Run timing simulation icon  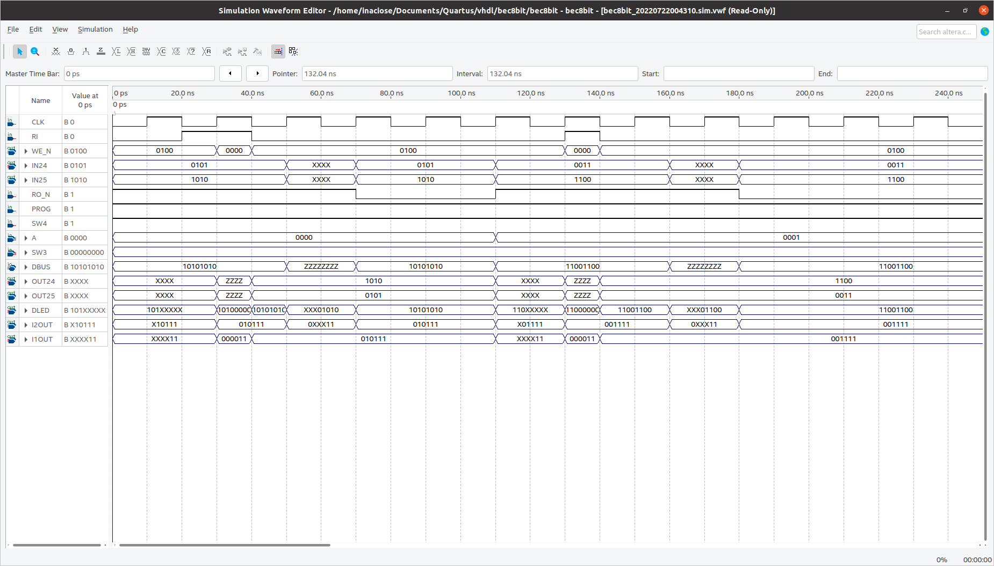pyautogui.click(x=242, y=52)
